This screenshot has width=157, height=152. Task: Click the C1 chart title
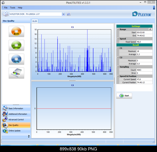(72, 27)
